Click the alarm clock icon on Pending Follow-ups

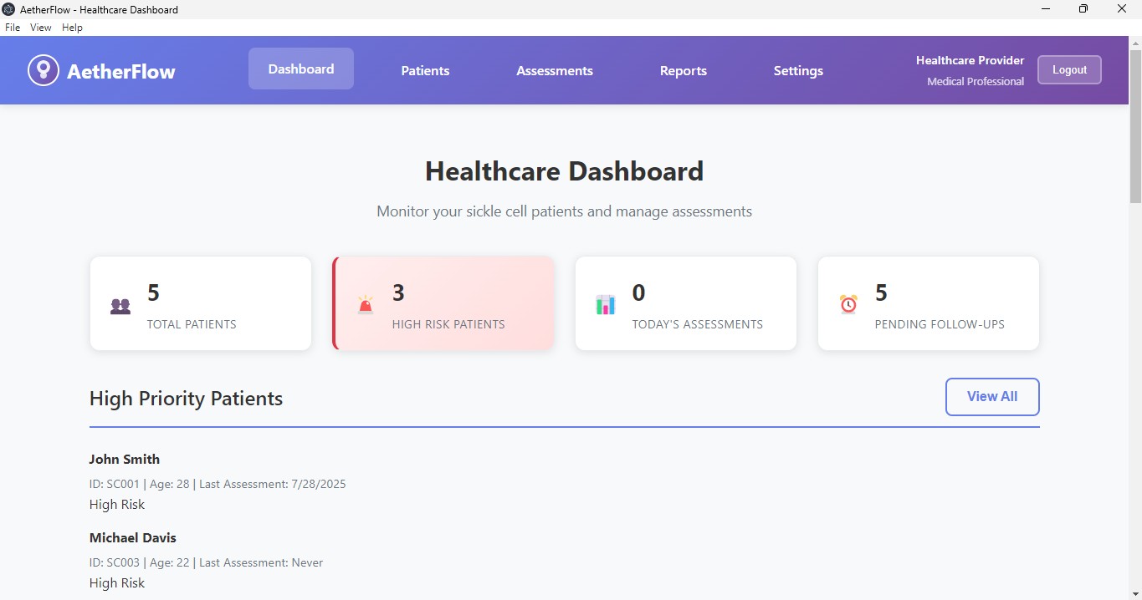point(848,306)
